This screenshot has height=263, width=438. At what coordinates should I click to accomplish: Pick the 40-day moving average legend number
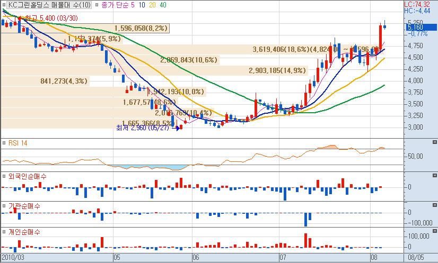coord(163,5)
